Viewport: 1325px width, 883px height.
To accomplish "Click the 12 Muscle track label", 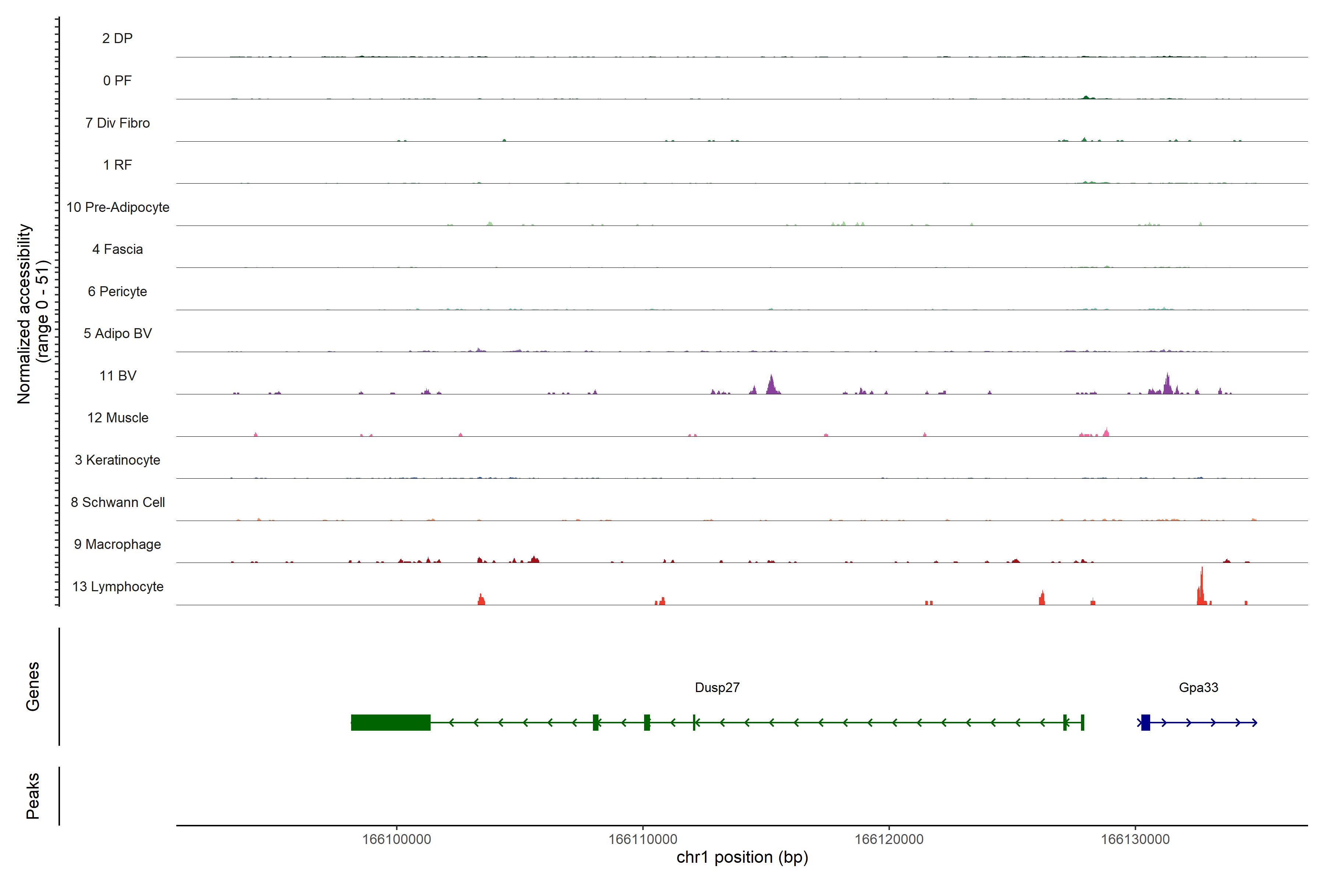I will pos(118,418).
